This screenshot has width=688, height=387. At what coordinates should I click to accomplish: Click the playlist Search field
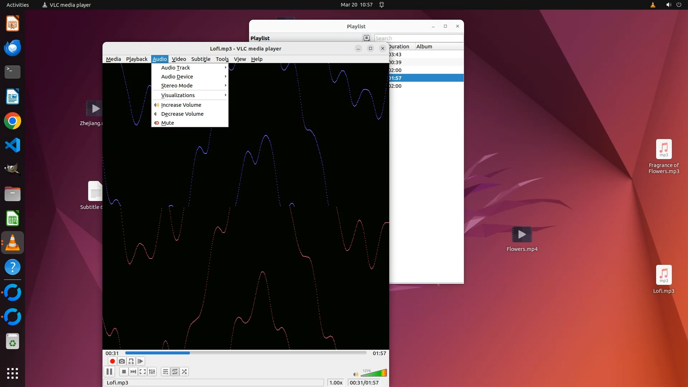[x=418, y=38]
